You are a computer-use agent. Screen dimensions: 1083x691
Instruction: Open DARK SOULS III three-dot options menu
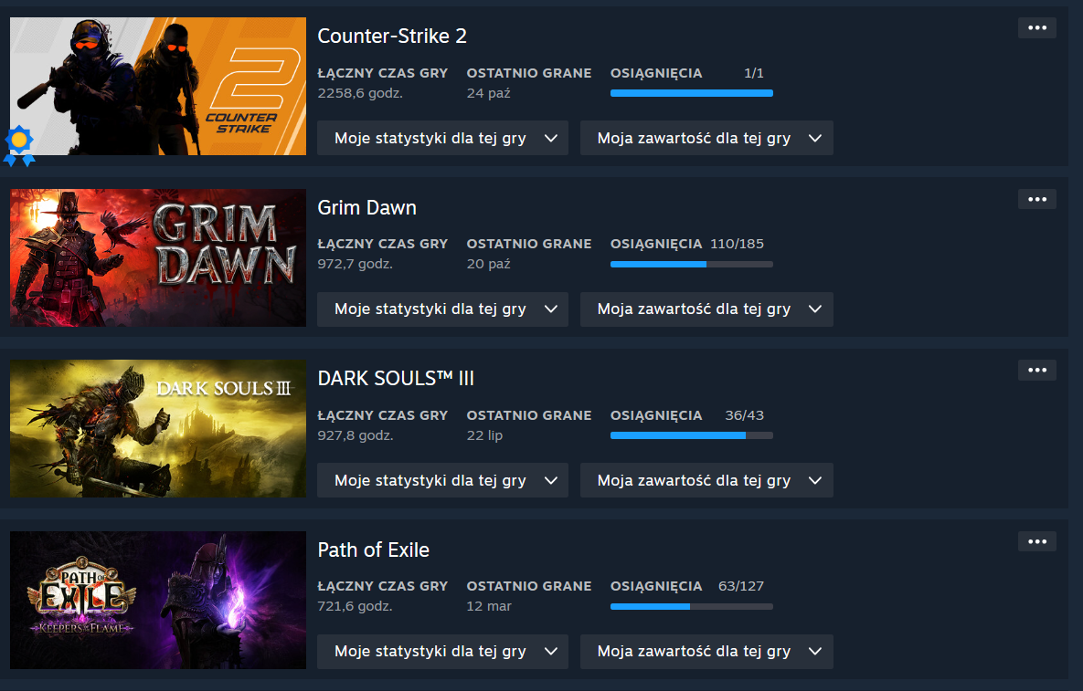pos(1036,371)
